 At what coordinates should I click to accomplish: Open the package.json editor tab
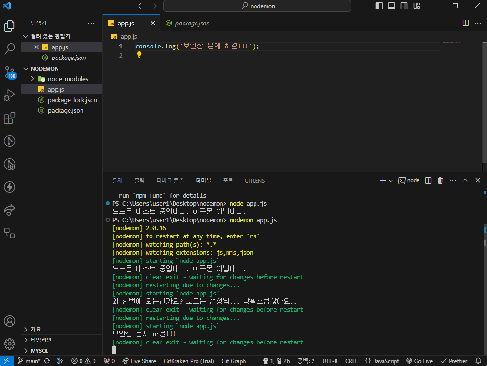pyautogui.click(x=192, y=24)
